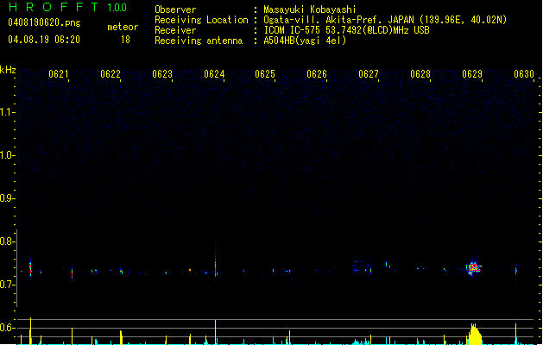Click the Observer field label
Image resolution: width=543 pixels, height=345 pixels.
click(x=175, y=9)
